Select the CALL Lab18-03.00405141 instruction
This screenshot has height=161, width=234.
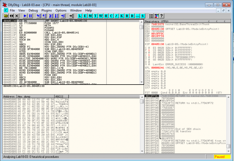tap(62, 33)
